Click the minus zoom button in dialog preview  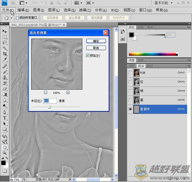point(46,93)
